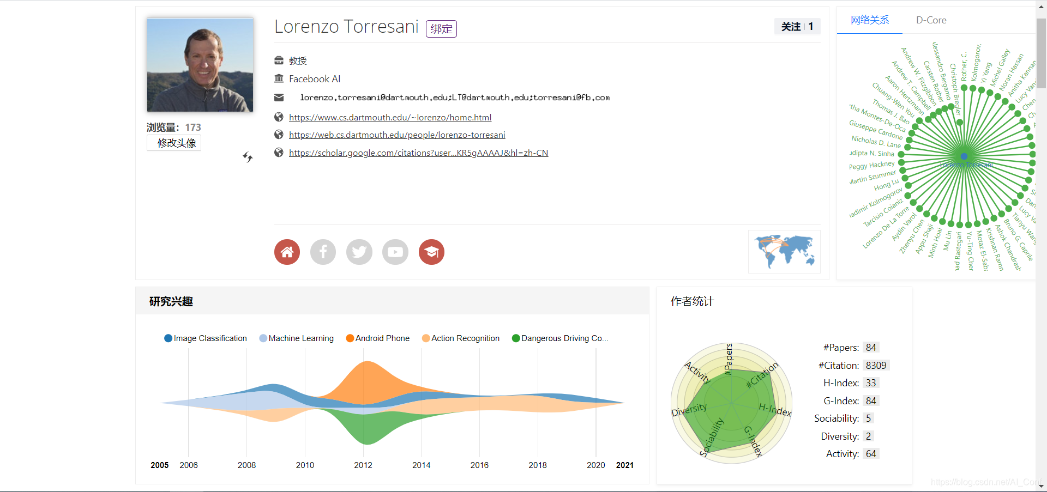1047x492 pixels.
Task: Click the Giuseppe Cardone collaborator label
Action: [x=875, y=129]
